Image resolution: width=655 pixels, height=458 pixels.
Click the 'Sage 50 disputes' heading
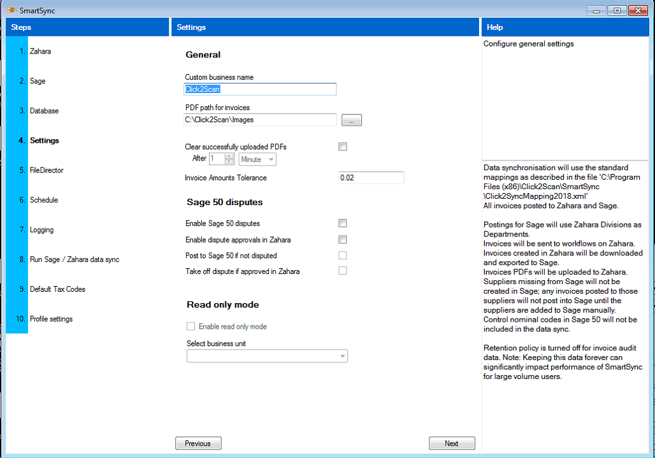click(225, 202)
